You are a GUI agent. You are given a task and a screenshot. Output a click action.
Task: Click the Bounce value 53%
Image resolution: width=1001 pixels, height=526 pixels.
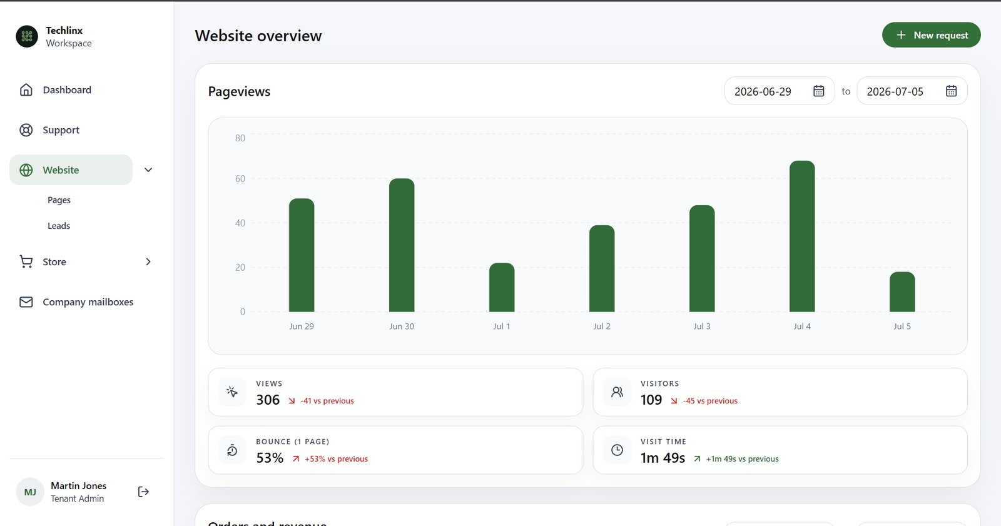click(x=270, y=458)
